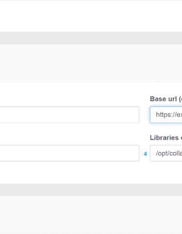Image resolution: width=182 pixels, height=234 pixels.
Task: Focus the Base url input field
Action: click(x=166, y=115)
